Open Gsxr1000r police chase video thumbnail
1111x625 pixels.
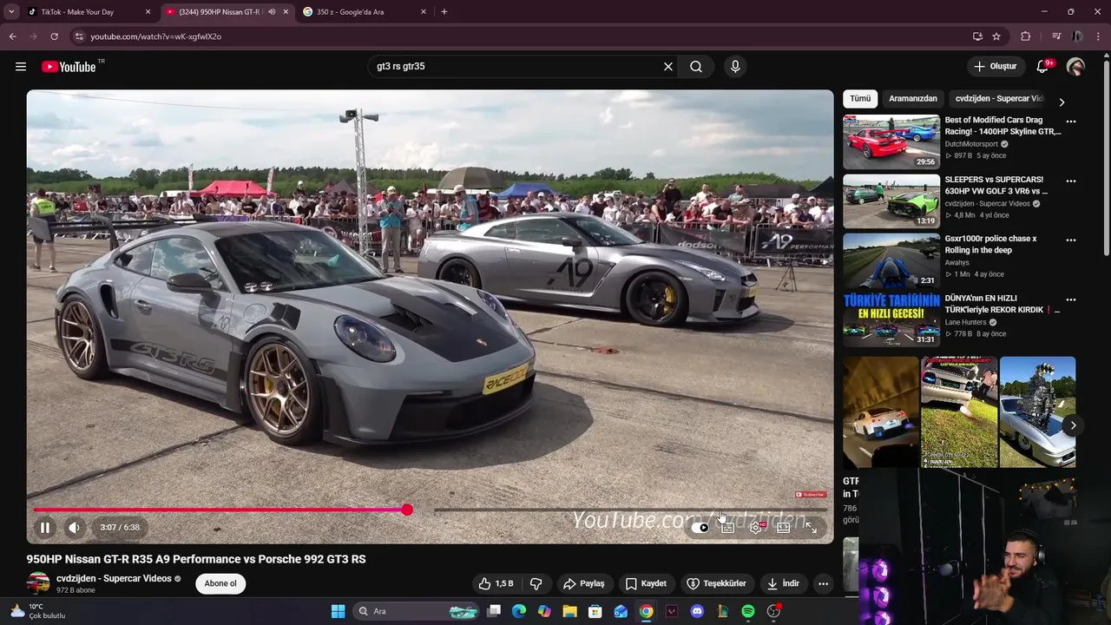tap(891, 260)
